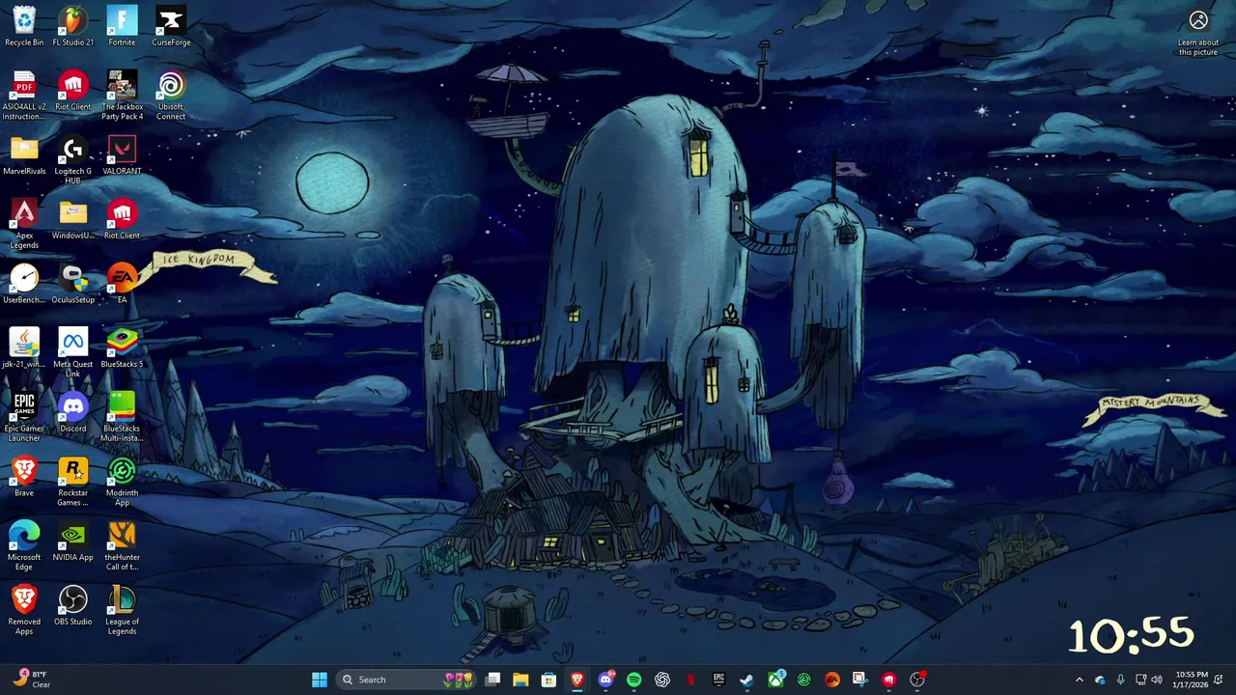Select the Removed Apps desktop icon
The image size is (1236, 695).
[x=24, y=611]
